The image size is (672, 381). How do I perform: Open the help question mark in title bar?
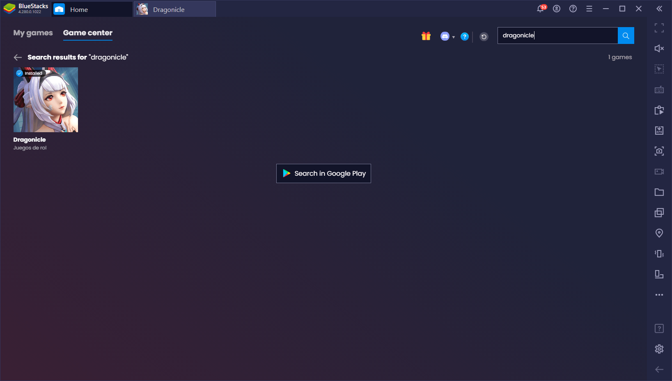(x=573, y=9)
